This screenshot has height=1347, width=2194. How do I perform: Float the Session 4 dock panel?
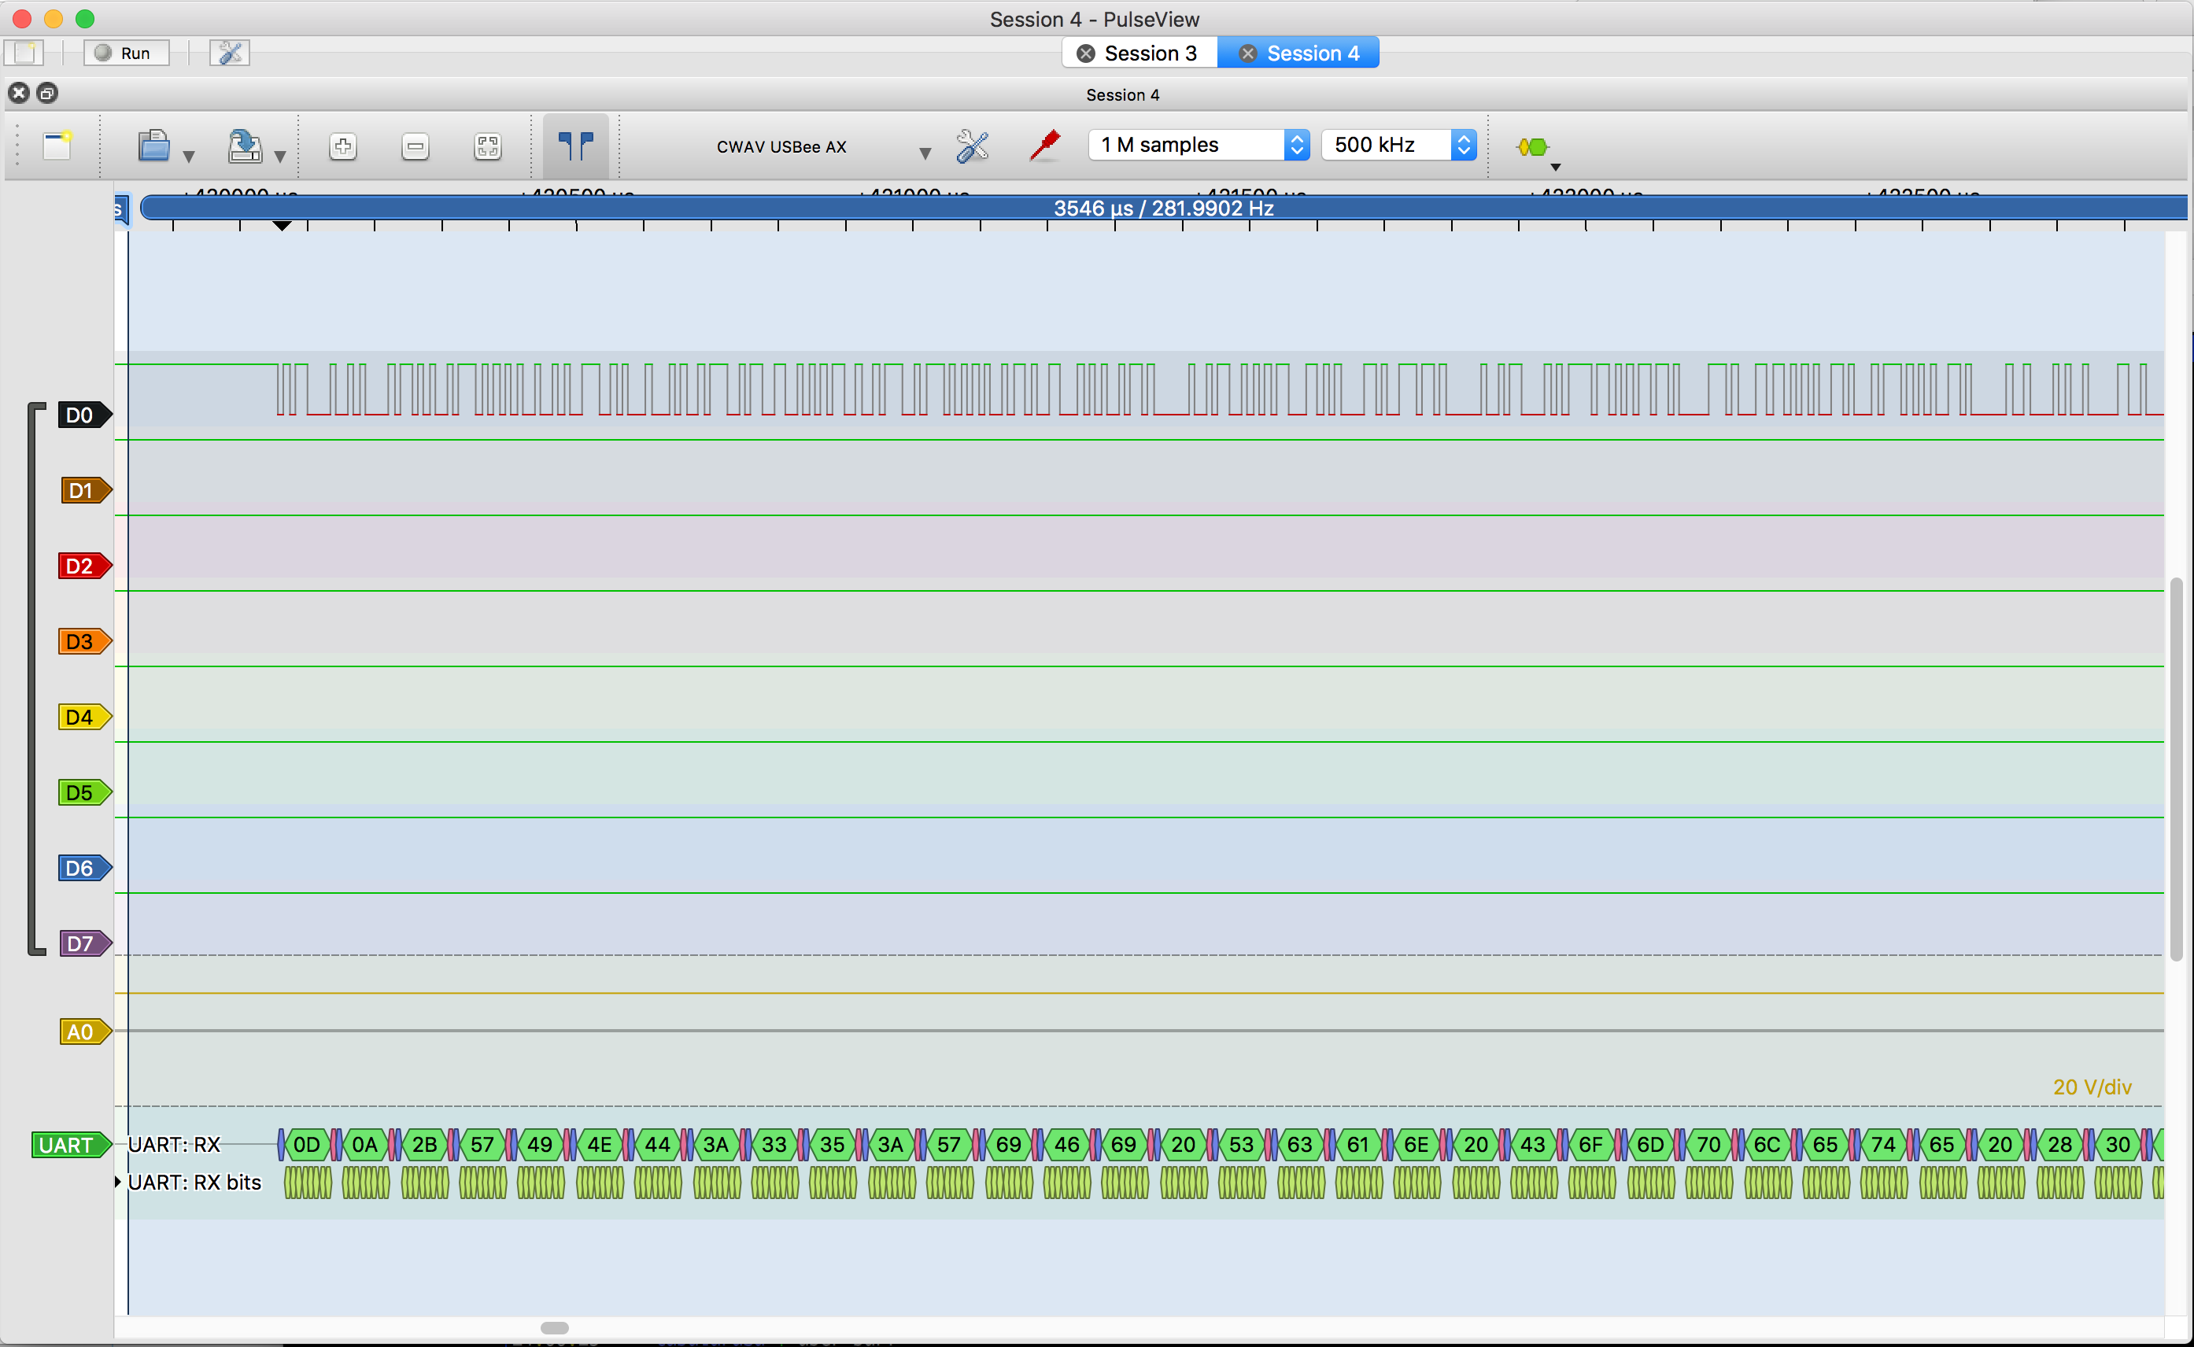pyautogui.click(x=48, y=93)
